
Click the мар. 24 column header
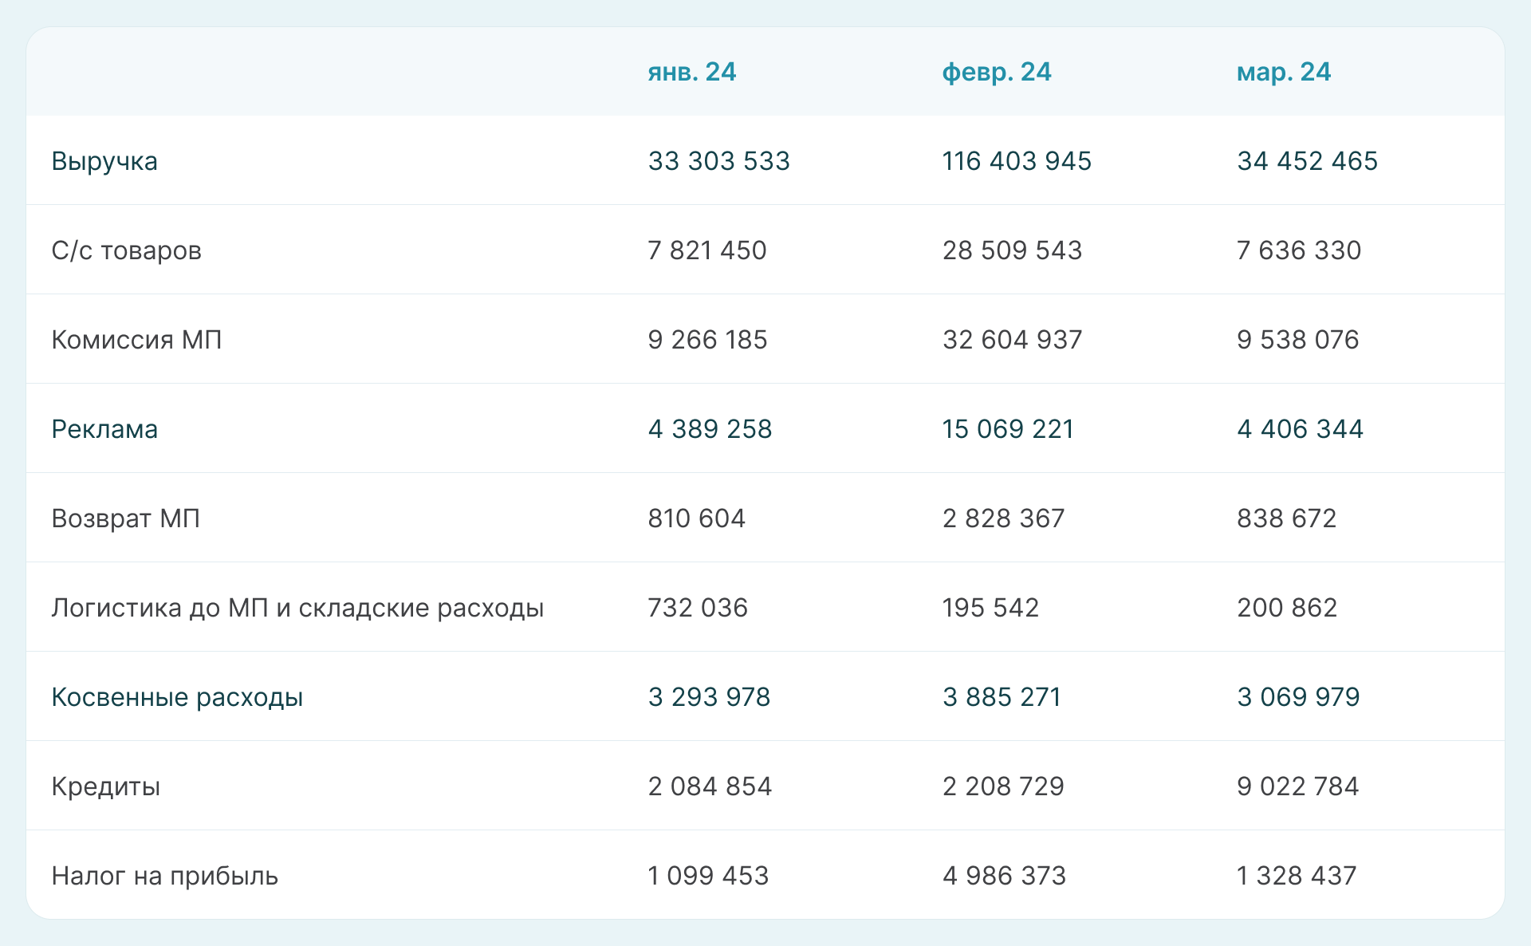click(x=1283, y=72)
